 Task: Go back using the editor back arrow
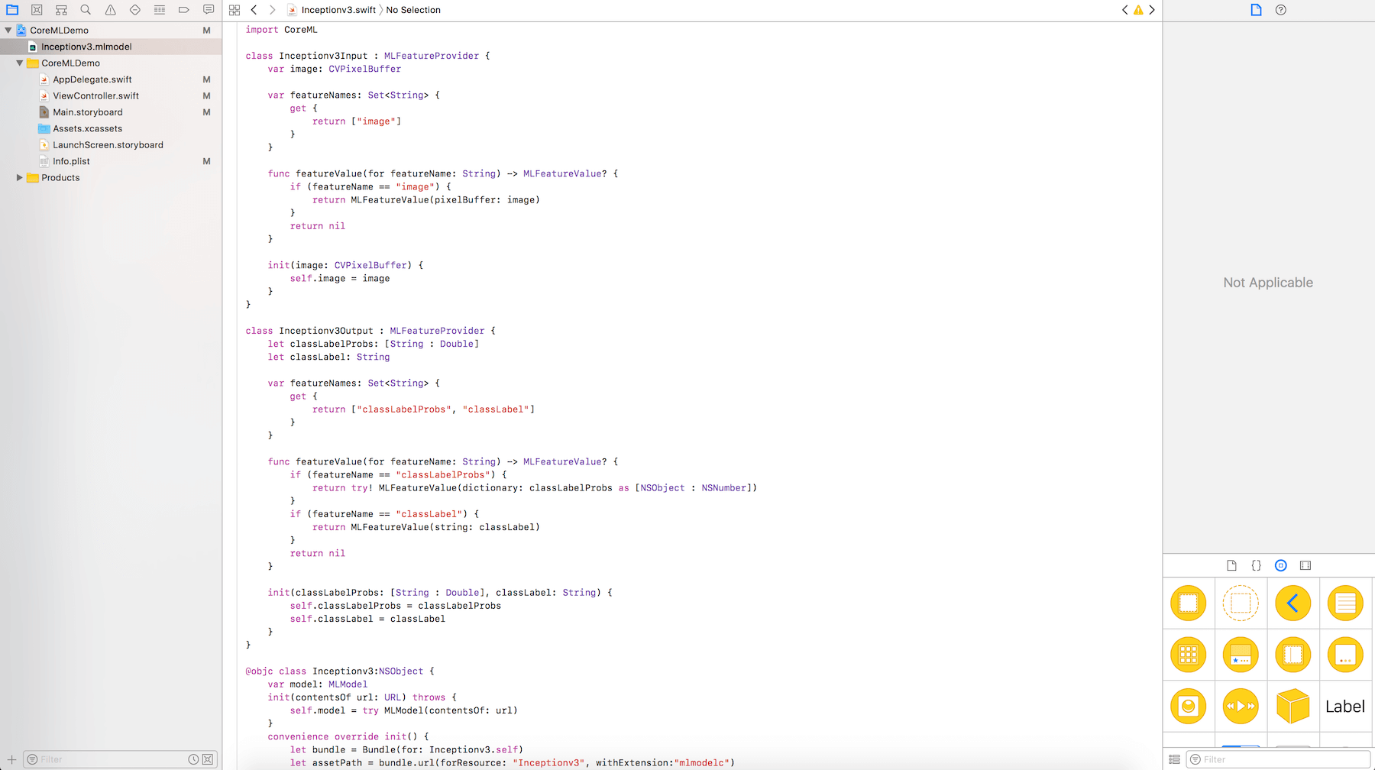[x=254, y=10]
